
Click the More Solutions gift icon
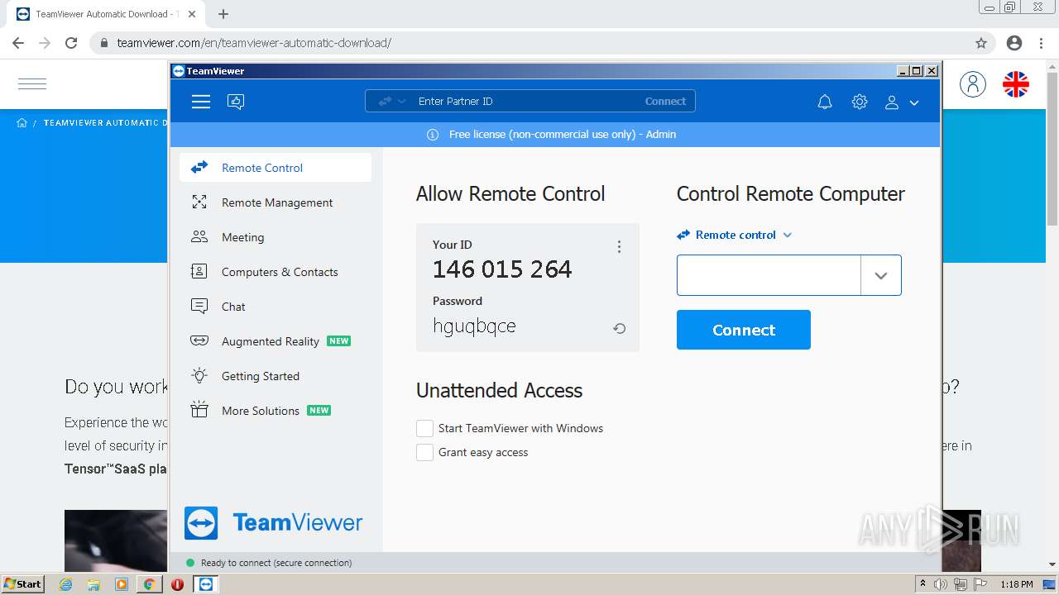[199, 410]
